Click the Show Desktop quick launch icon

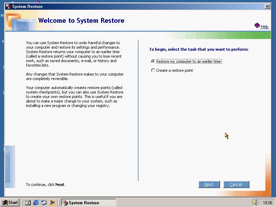28,203
